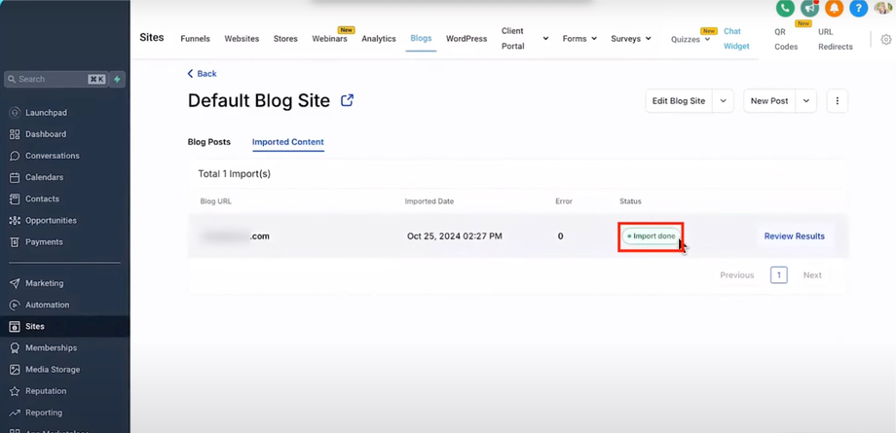Click the green phone call icon
This screenshot has height=433, width=896.
click(785, 8)
